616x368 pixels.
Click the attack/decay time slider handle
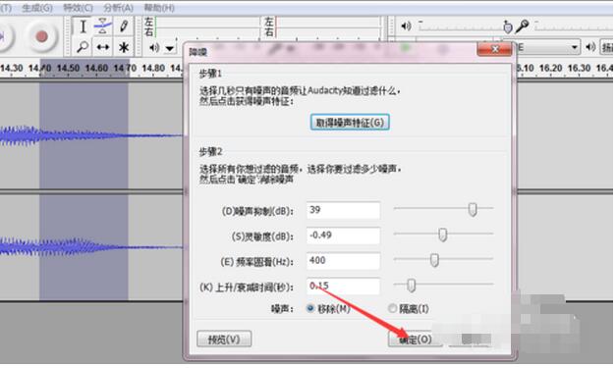point(411,286)
